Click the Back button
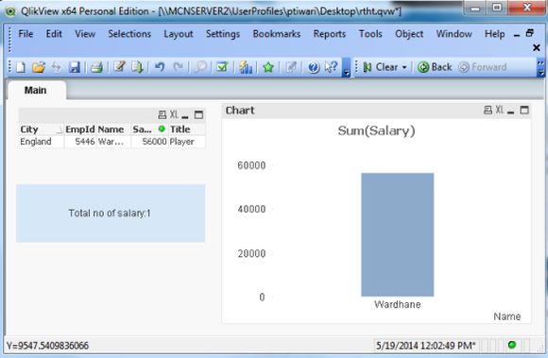The width and height of the screenshot is (548, 358). 435,67
